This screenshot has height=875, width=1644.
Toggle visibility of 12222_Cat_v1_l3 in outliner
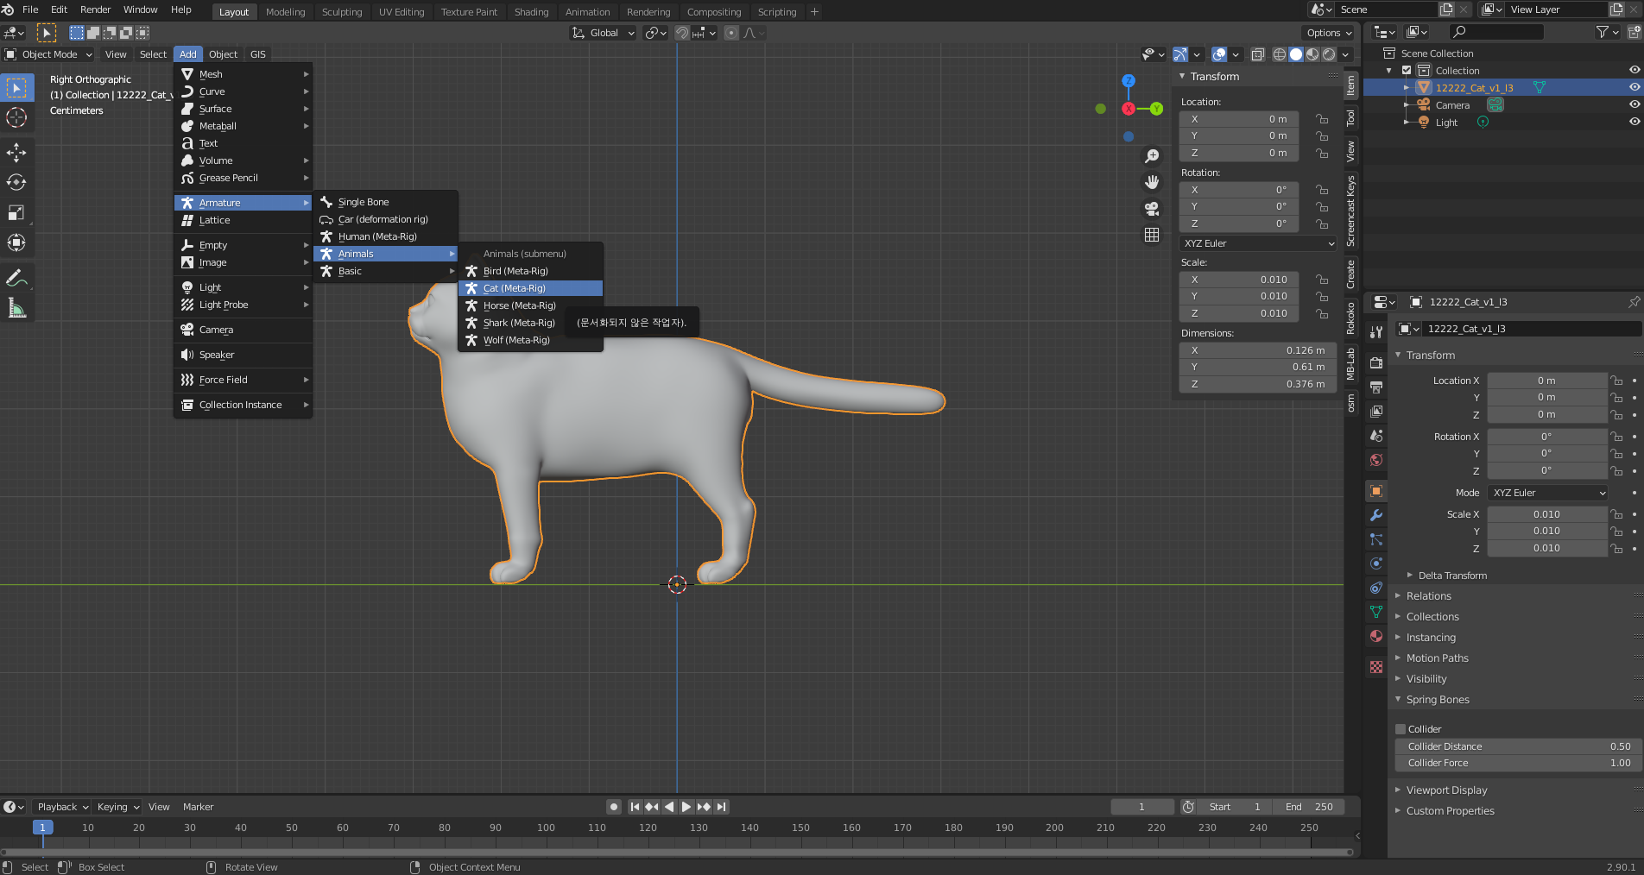click(x=1634, y=87)
